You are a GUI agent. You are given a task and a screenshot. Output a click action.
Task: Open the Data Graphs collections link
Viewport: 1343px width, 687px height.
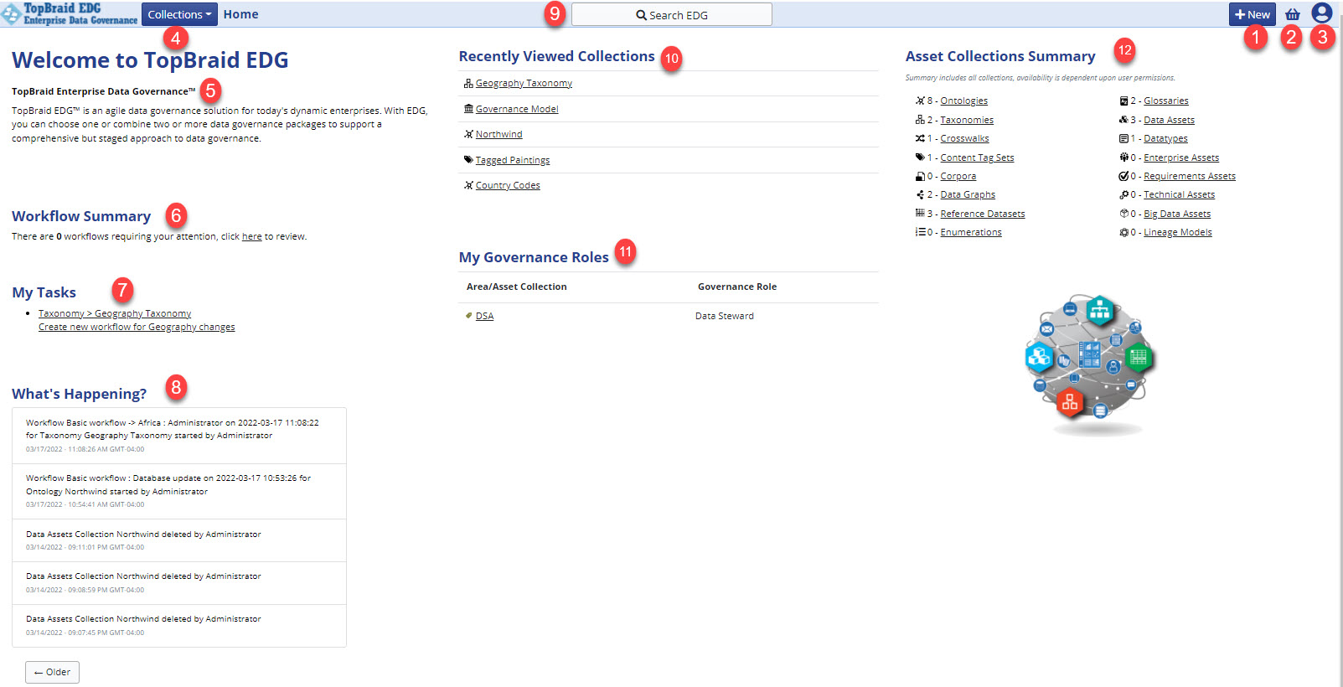coord(967,195)
